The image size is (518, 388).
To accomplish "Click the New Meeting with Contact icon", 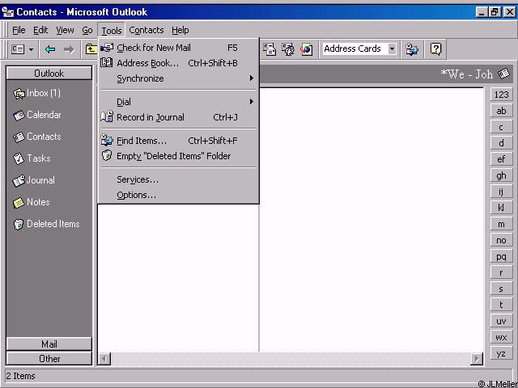I will (288, 49).
